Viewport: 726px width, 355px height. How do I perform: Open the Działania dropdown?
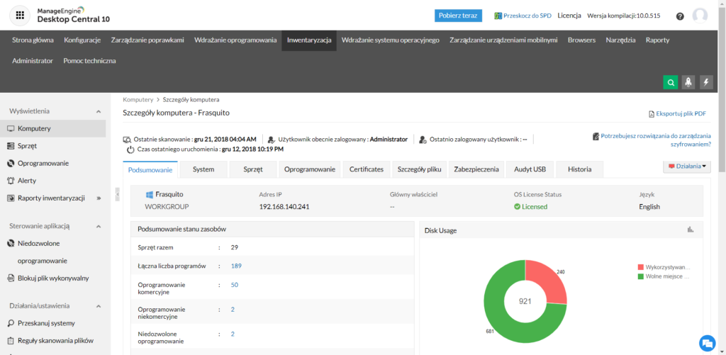pos(686,167)
